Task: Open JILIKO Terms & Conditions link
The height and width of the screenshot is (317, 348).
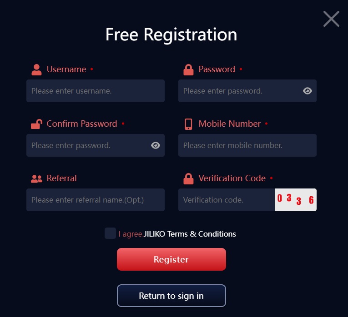Action: click(190, 234)
